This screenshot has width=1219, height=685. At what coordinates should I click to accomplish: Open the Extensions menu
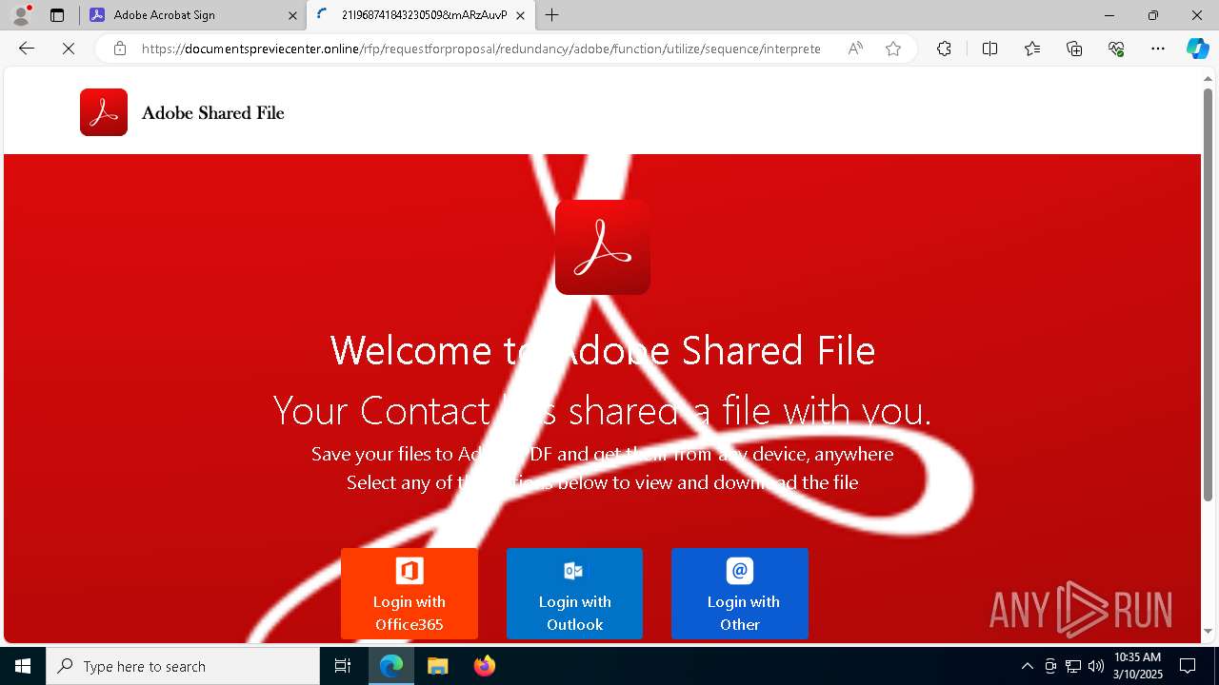point(944,49)
